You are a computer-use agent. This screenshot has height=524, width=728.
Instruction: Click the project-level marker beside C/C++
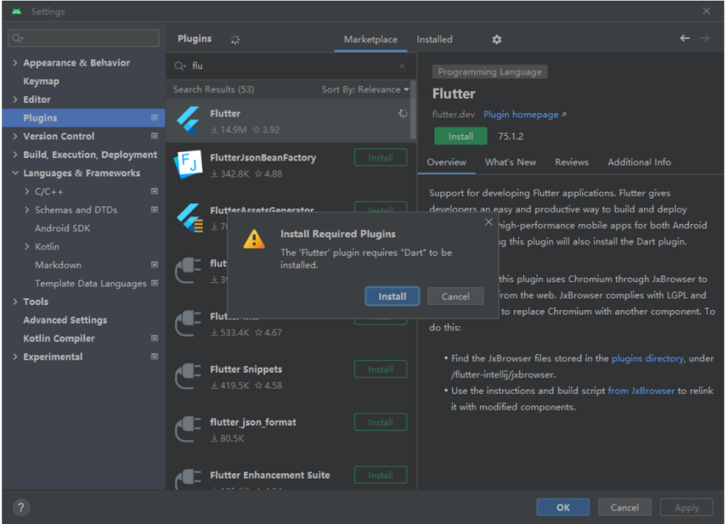[x=154, y=191]
